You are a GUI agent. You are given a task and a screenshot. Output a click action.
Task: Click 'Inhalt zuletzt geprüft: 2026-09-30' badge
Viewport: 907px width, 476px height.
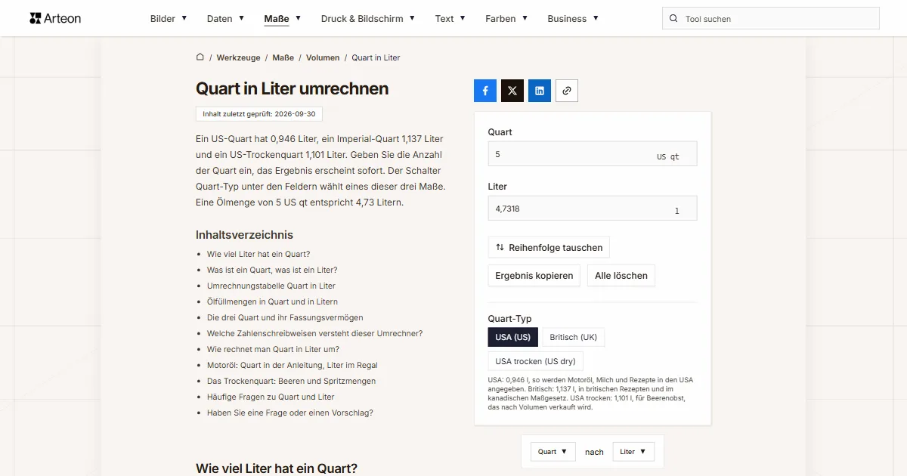pos(259,114)
